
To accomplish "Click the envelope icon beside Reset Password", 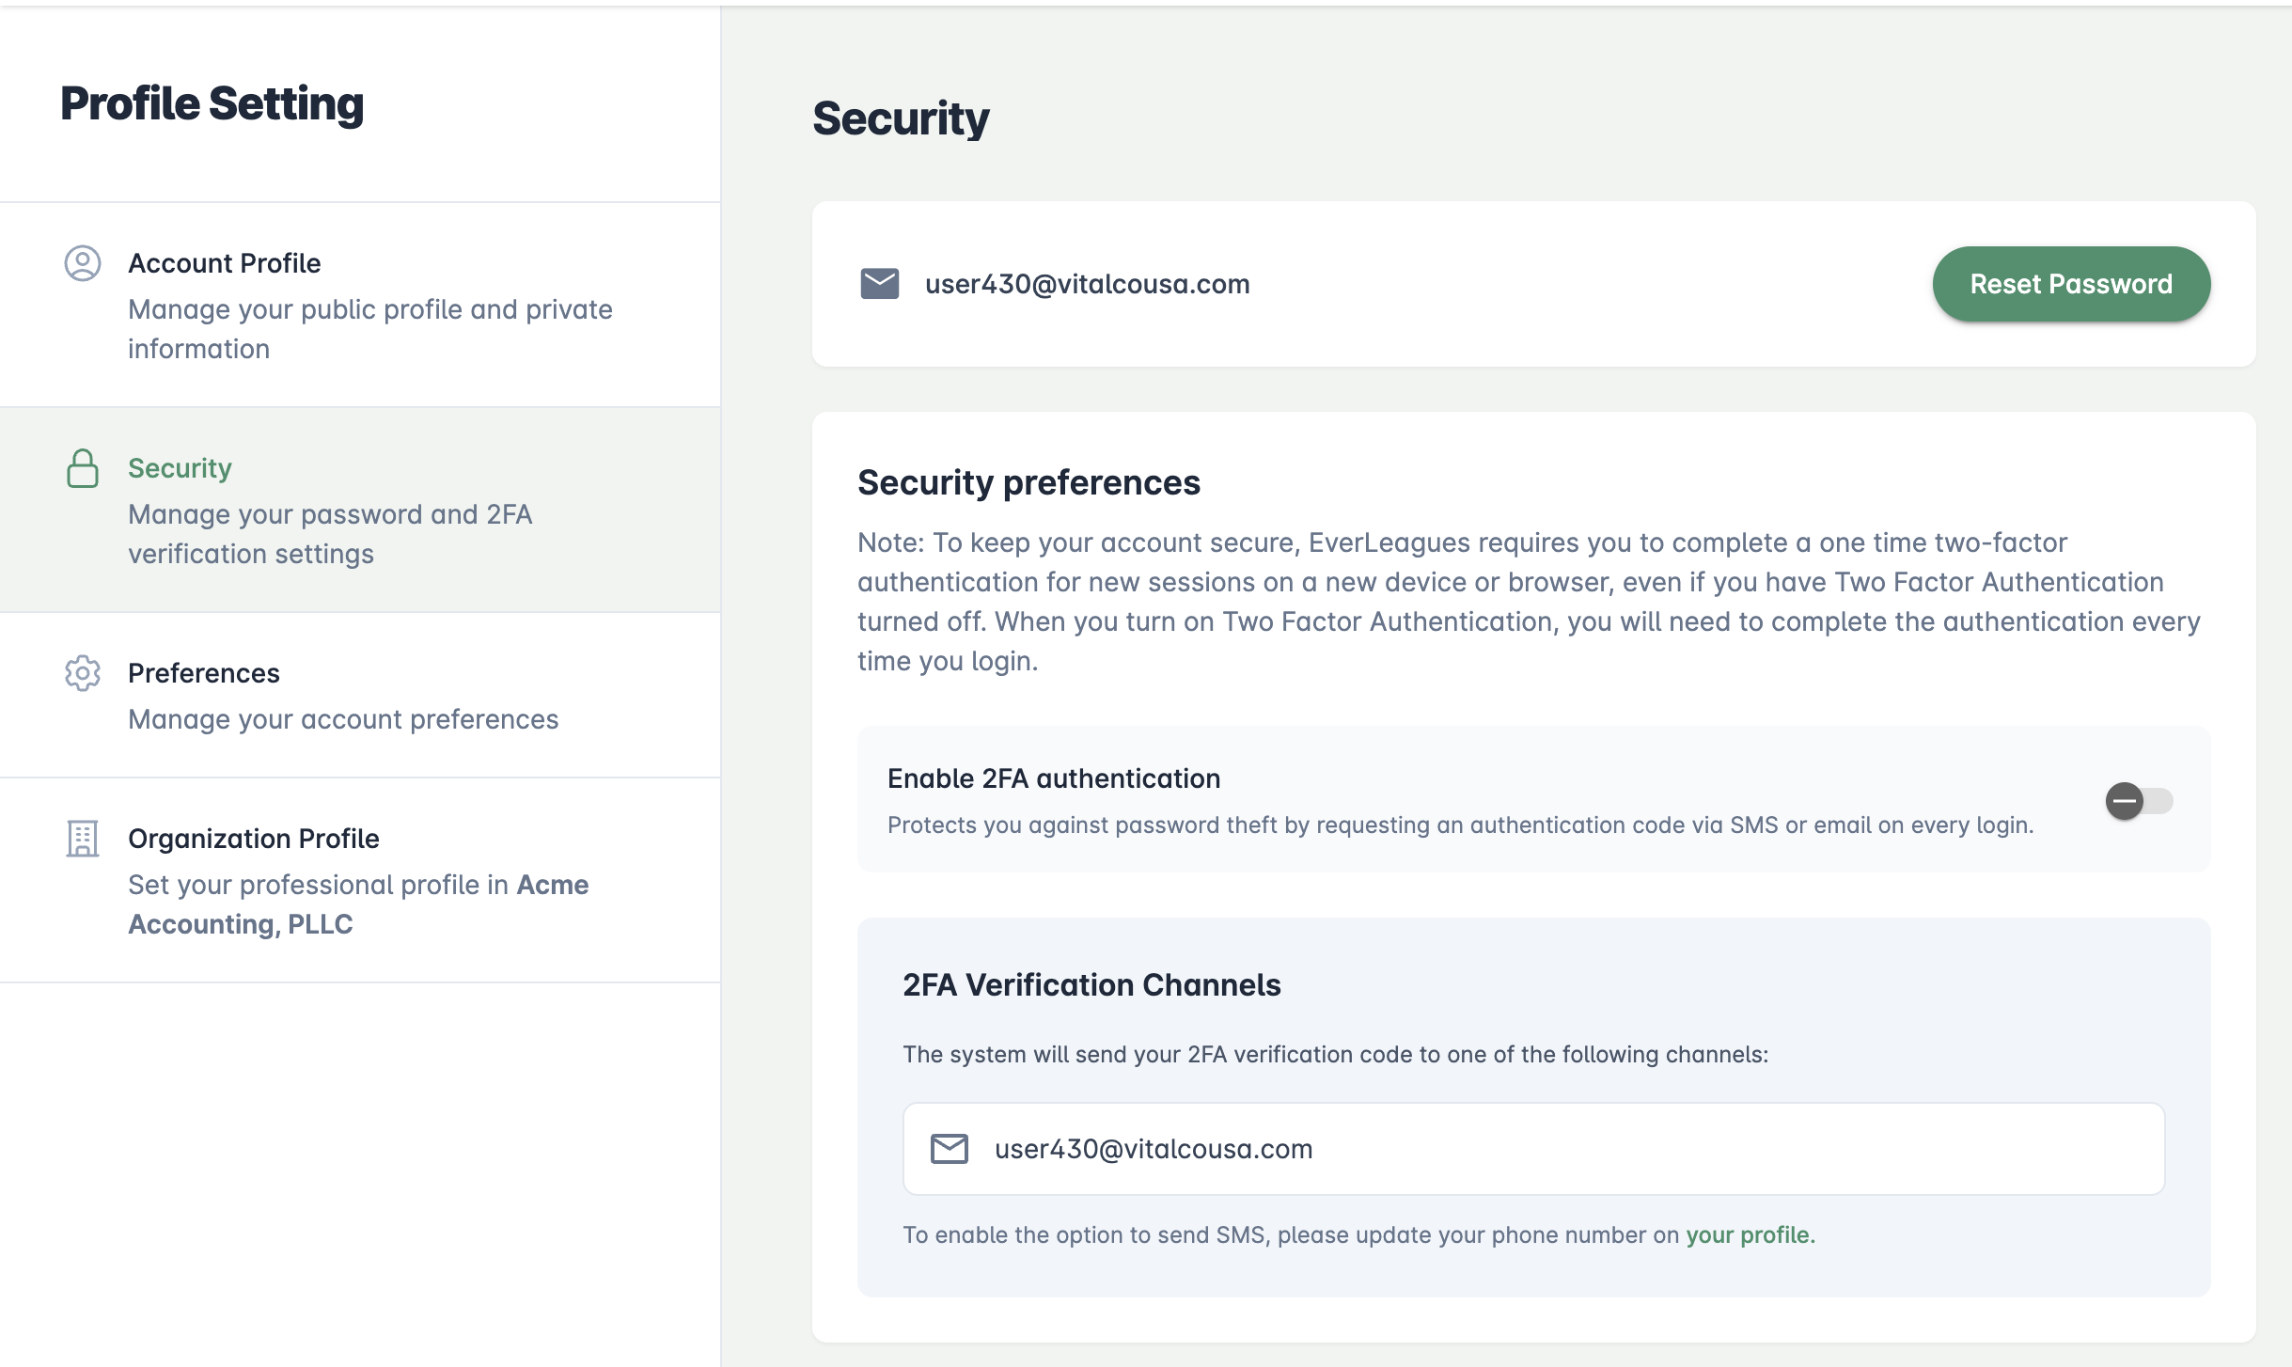I will [x=879, y=284].
